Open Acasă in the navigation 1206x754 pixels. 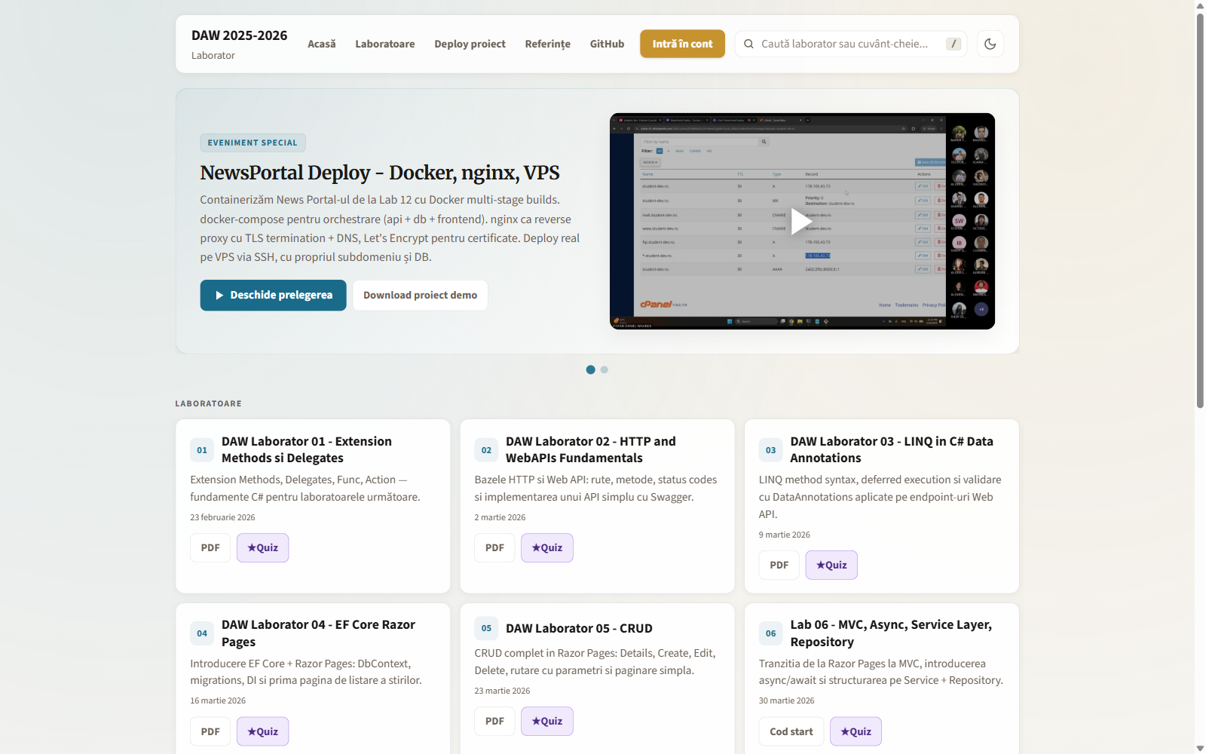(322, 44)
